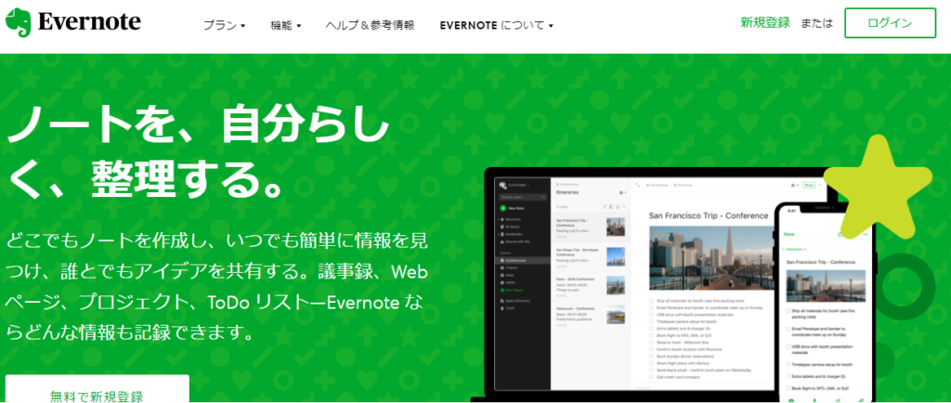Open Paris 2018 Conference note in list
The image size is (951, 403).
[x=590, y=286]
